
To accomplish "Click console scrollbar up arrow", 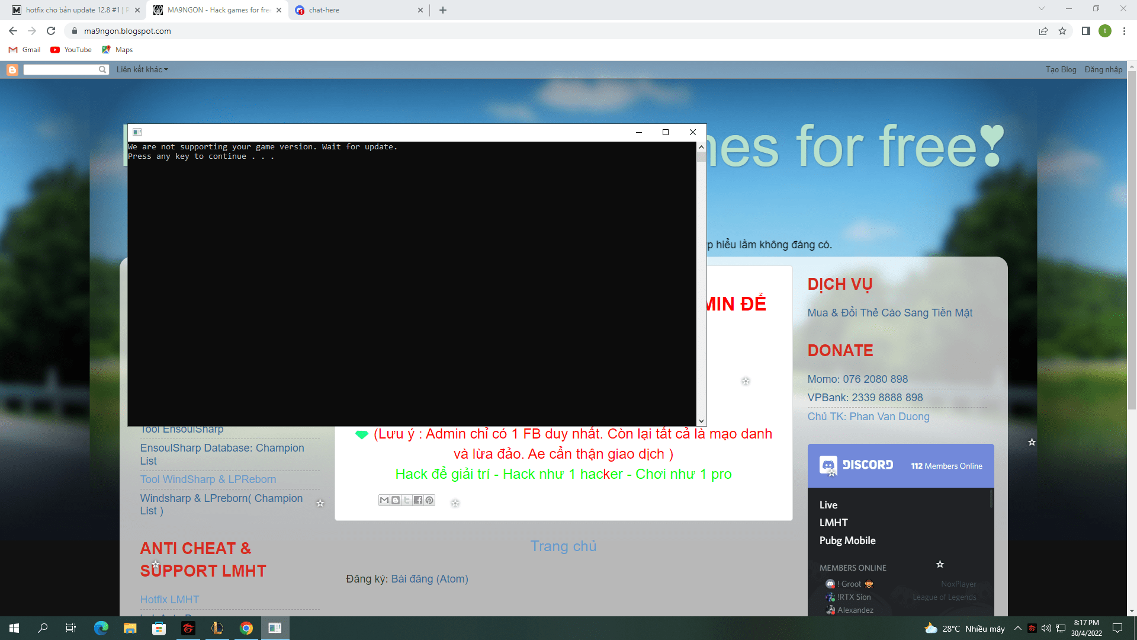I will click(x=701, y=147).
